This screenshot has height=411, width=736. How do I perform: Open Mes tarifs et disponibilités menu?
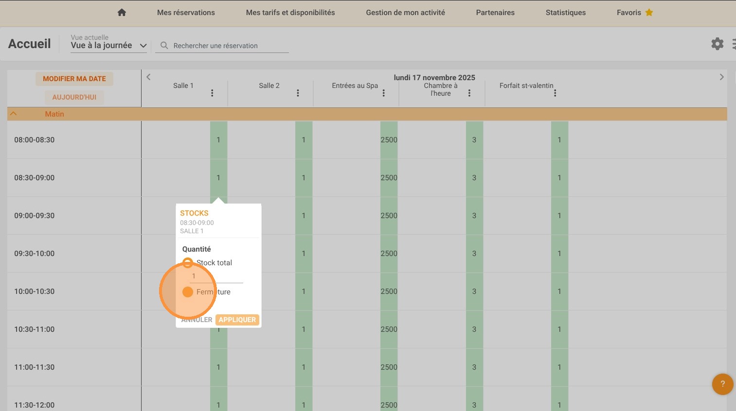pos(290,13)
